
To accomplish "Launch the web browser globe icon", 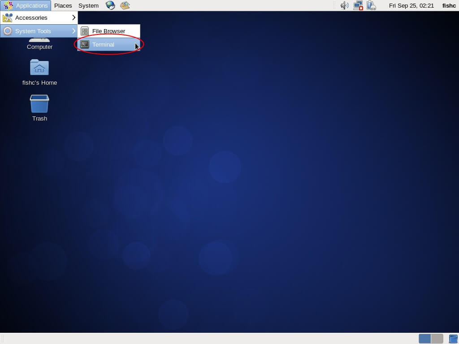I will (x=110, y=5).
